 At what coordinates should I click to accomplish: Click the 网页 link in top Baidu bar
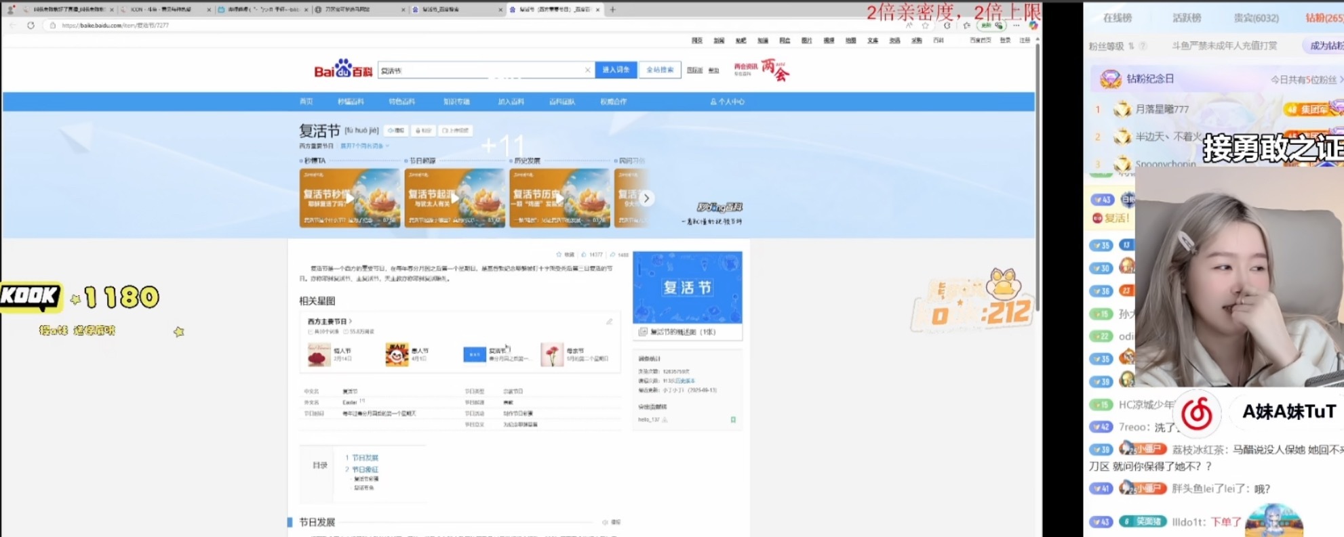697,41
